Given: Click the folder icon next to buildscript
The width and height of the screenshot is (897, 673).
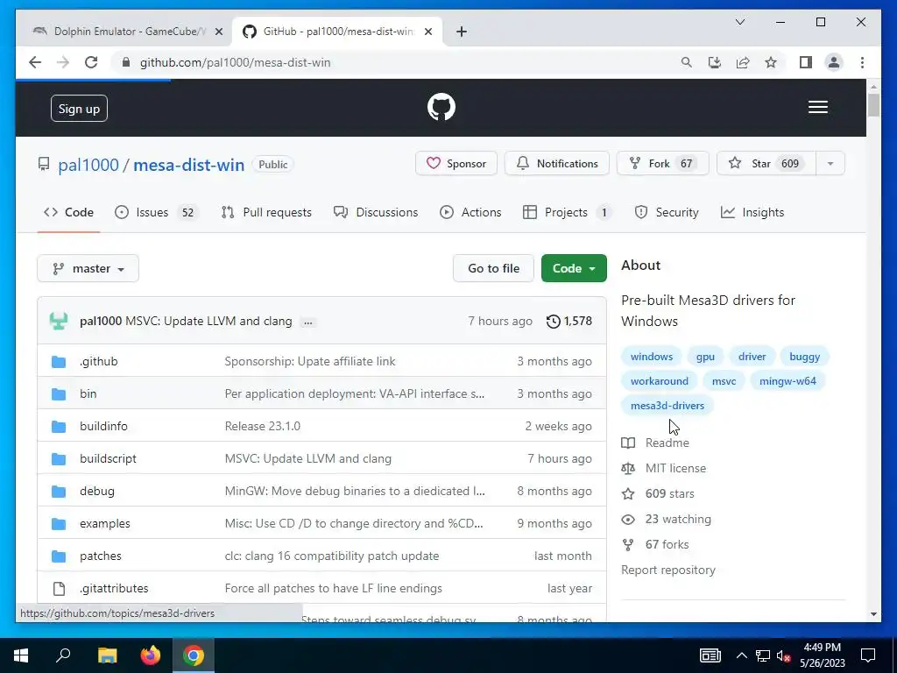Looking at the screenshot, I should point(59,459).
